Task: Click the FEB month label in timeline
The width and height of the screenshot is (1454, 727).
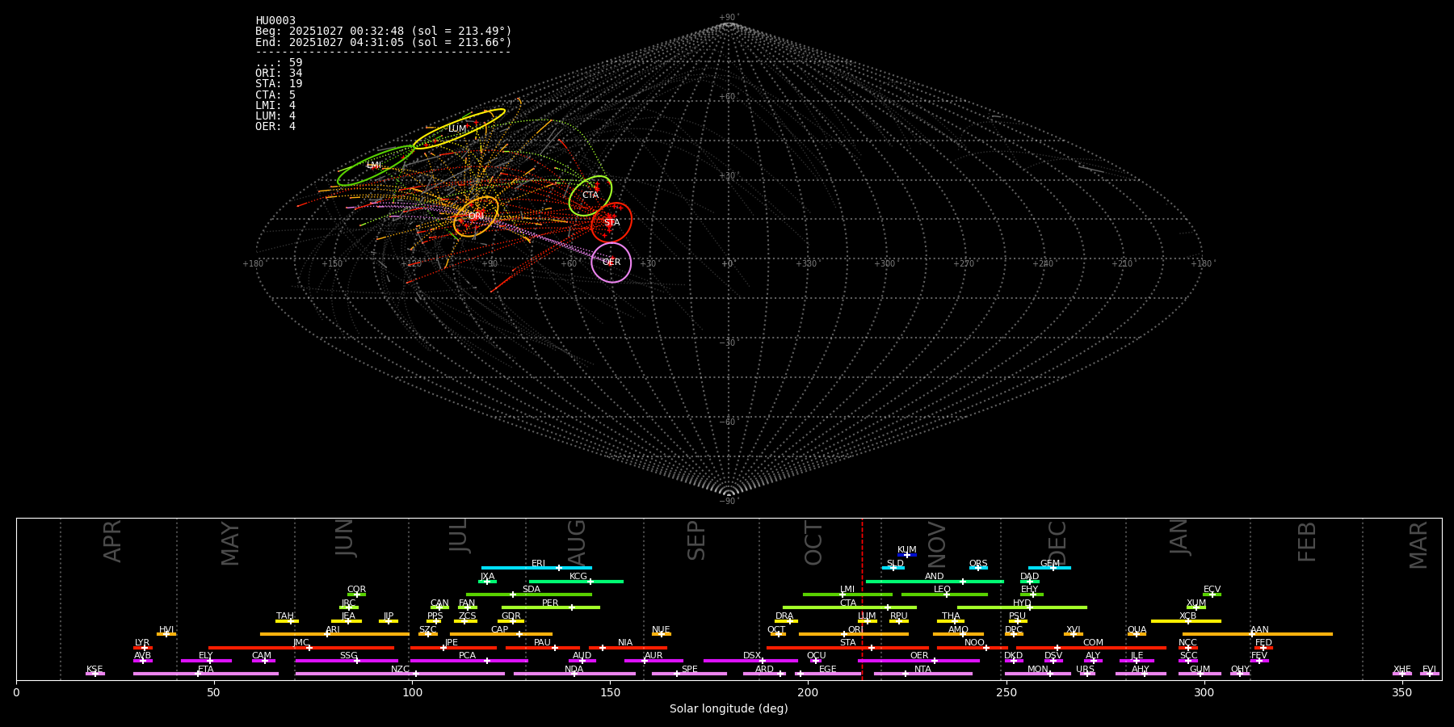Action: (1307, 541)
